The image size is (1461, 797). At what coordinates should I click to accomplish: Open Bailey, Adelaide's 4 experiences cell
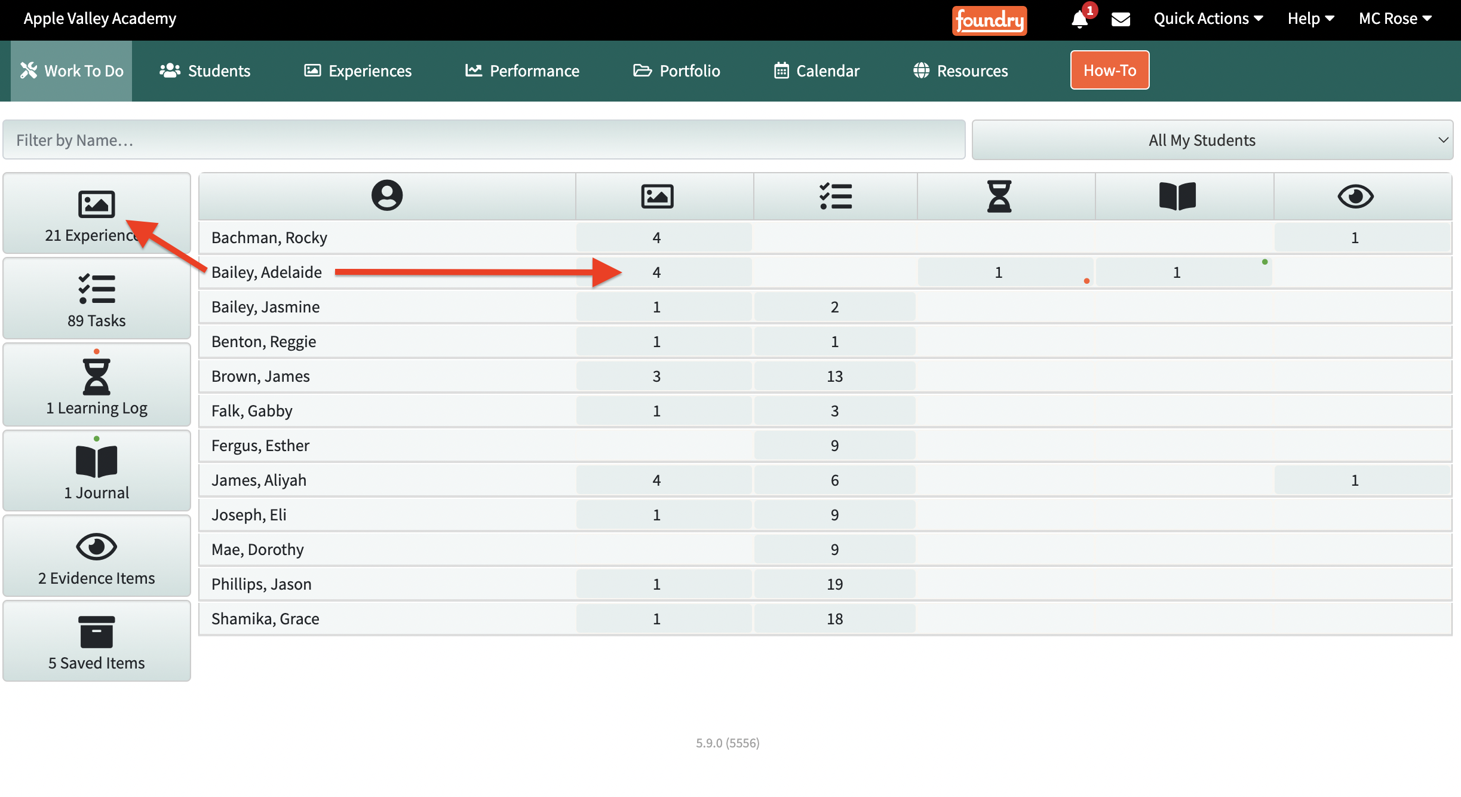point(664,272)
